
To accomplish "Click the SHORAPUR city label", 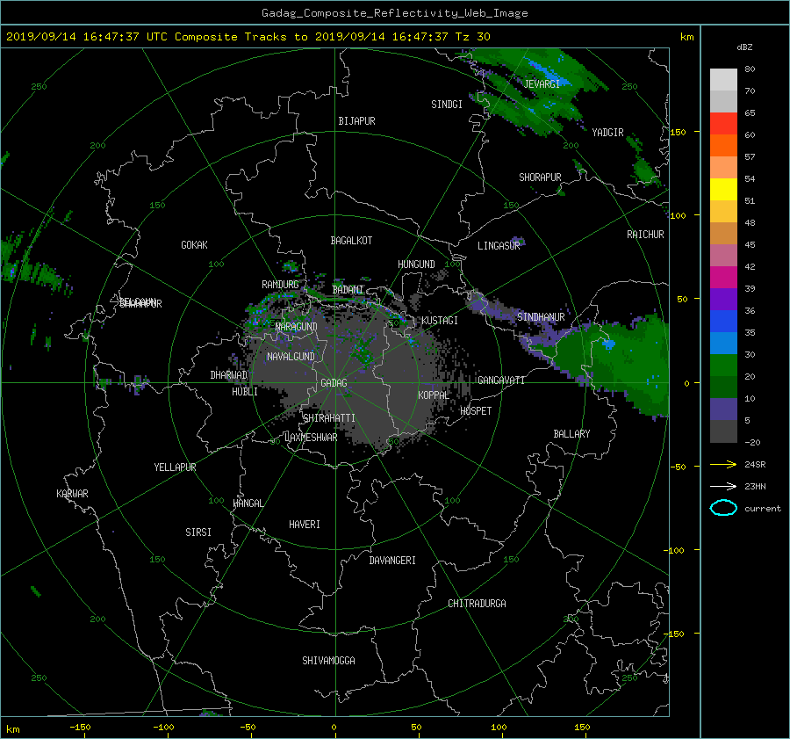I will (540, 178).
